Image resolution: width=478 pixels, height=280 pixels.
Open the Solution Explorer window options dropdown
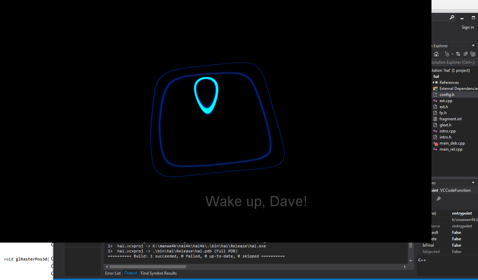(x=473, y=45)
